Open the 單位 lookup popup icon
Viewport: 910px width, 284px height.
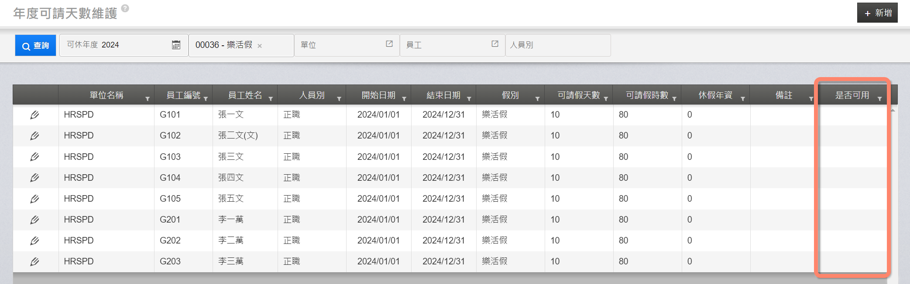point(389,44)
